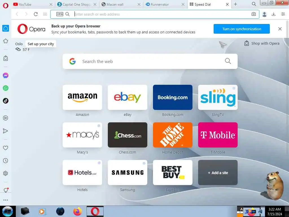
Task: Open the Opera main menu logo
Action: (x=6, y=5)
